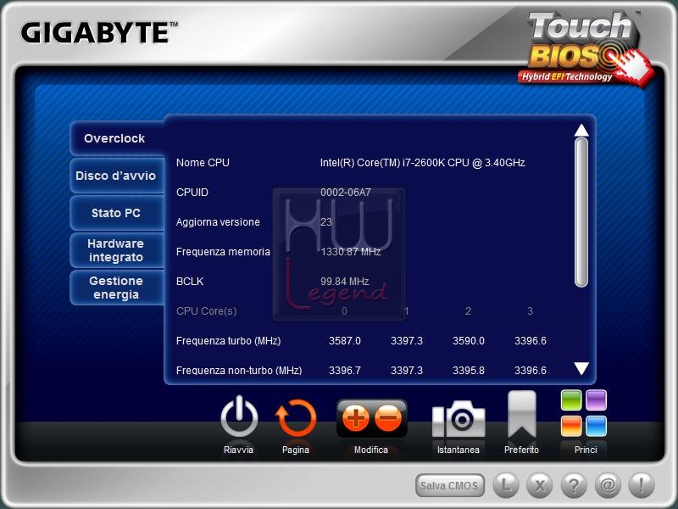Click the Touch BIOS logo
Viewport: 678px width, 509px height.
pyautogui.click(x=584, y=48)
